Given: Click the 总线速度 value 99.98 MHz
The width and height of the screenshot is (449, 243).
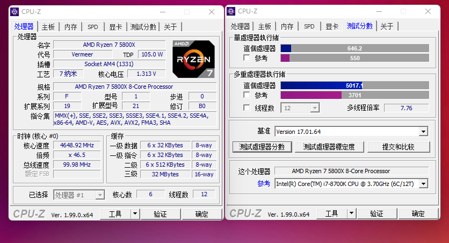Looking at the screenshot, I should click(x=77, y=165).
